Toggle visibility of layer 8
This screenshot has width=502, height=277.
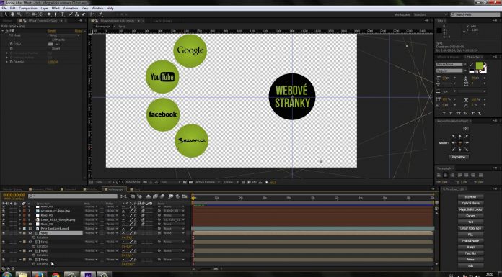[4, 215]
